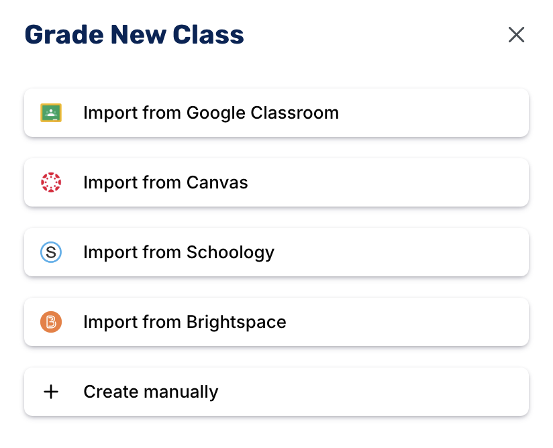The height and width of the screenshot is (448, 553).
Task: Click the circular red flower-shaped LMS icon
Action: [x=51, y=182]
